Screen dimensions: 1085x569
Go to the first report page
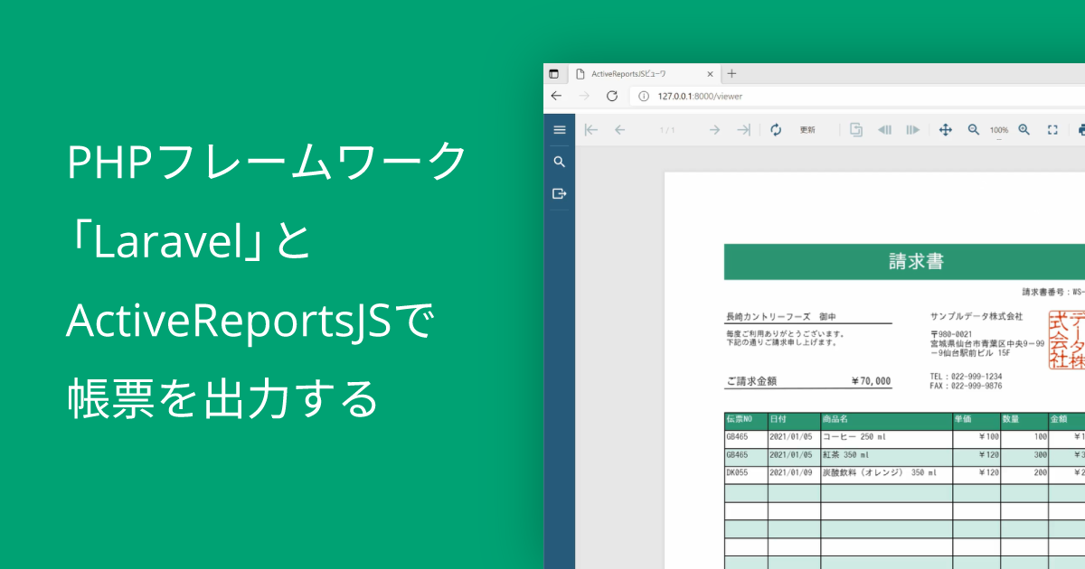click(591, 130)
